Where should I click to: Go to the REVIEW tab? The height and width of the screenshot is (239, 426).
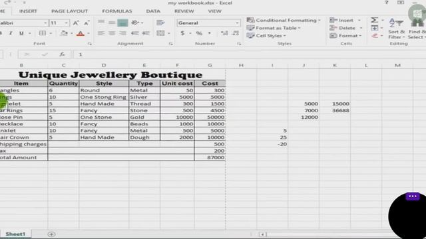coord(184,11)
